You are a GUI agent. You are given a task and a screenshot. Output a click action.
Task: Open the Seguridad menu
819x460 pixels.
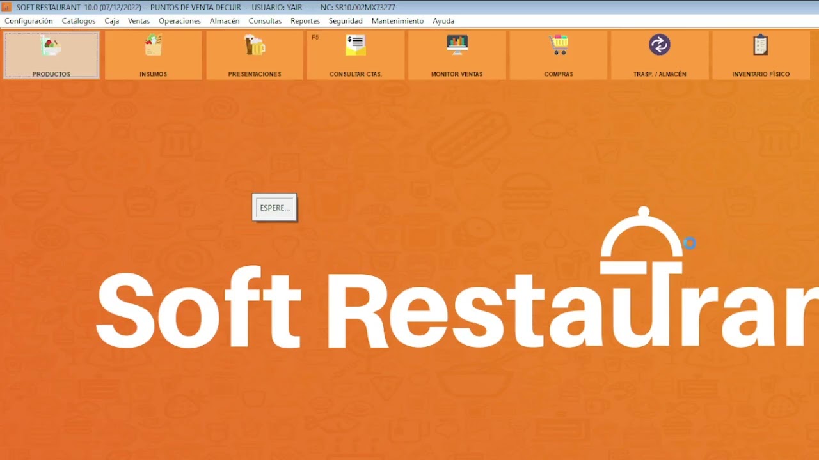346,21
